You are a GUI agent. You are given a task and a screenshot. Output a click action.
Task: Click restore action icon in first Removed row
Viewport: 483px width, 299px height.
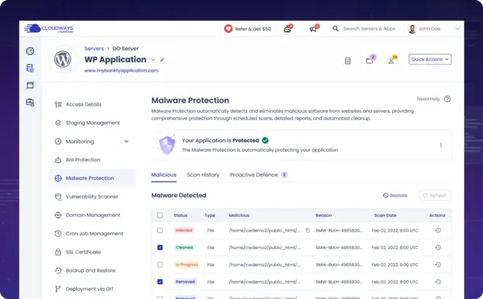(438, 281)
